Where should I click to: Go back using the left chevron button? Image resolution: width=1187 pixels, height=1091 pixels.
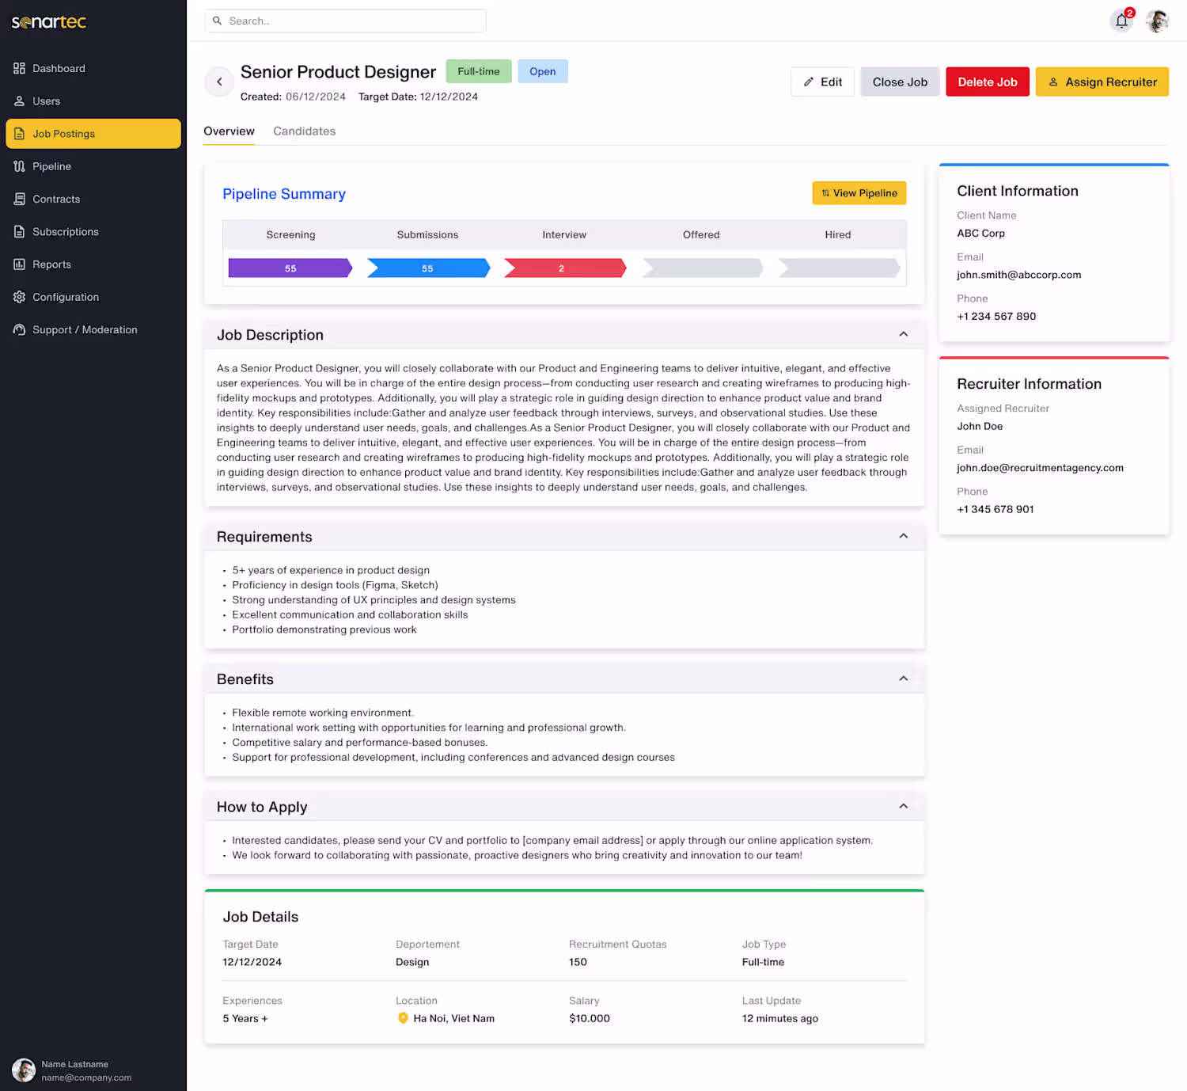219,82
